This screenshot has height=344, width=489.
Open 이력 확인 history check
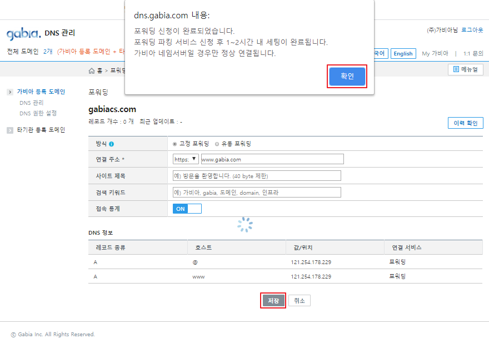[465, 123]
